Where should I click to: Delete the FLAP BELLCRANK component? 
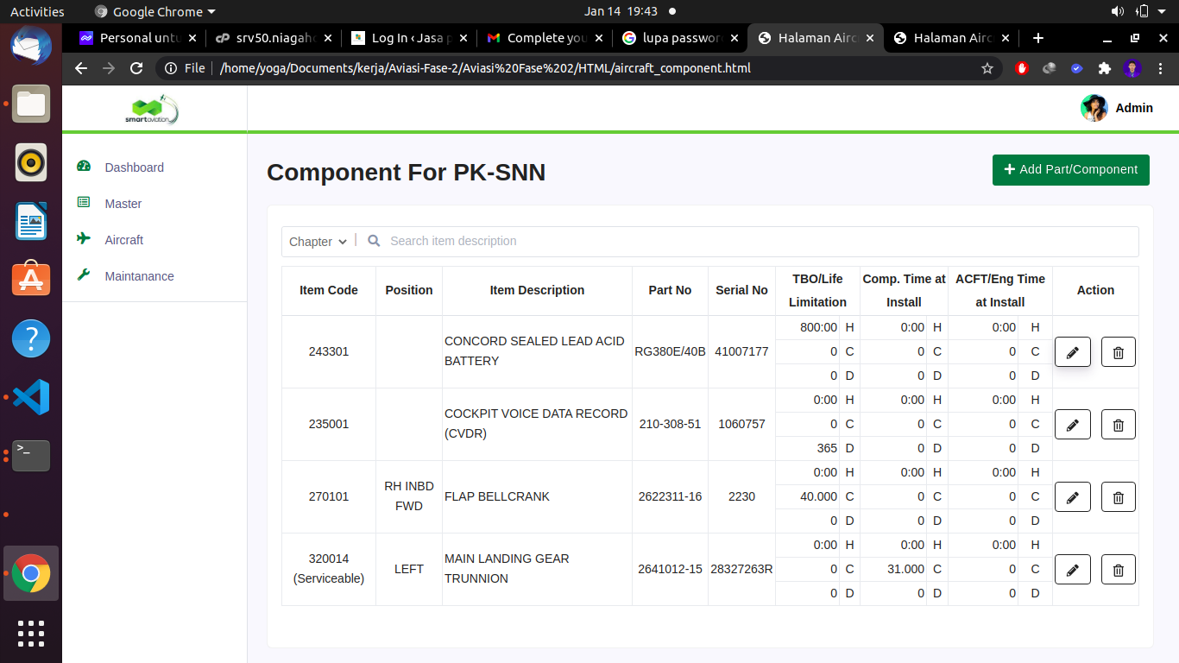pyautogui.click(x=1118, y=497)
